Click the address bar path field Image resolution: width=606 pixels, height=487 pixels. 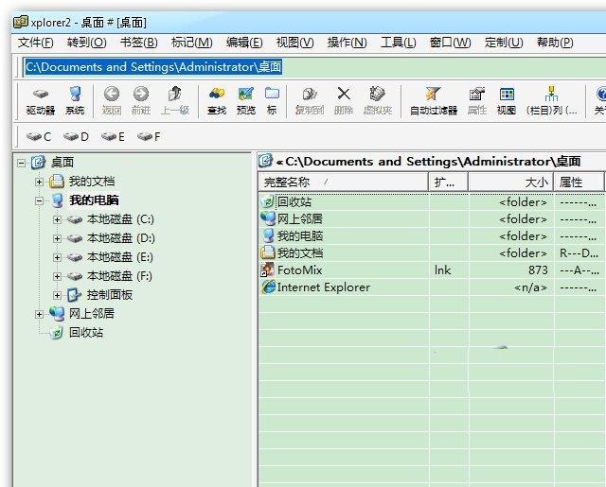[x=311, y=67]
